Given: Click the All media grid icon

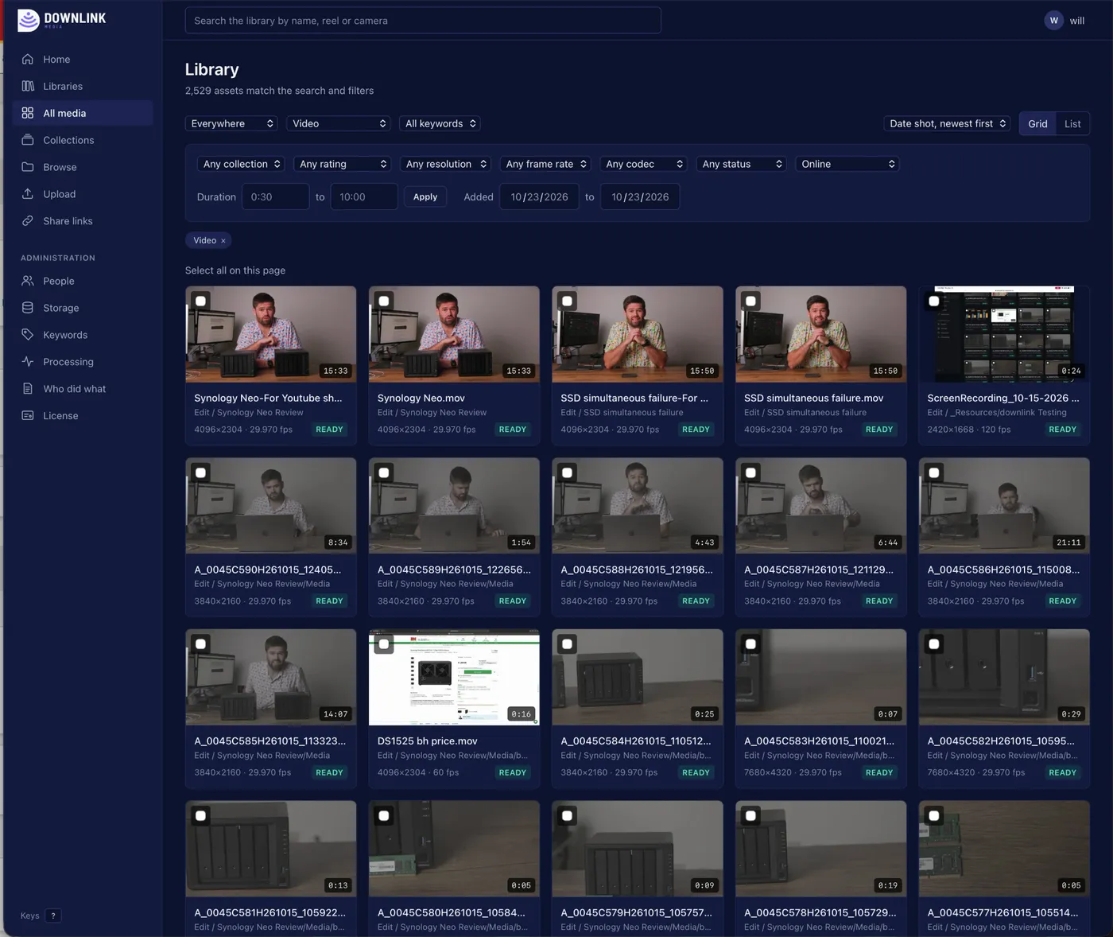Looking at the screenshot, I should [x=28, y=113].
